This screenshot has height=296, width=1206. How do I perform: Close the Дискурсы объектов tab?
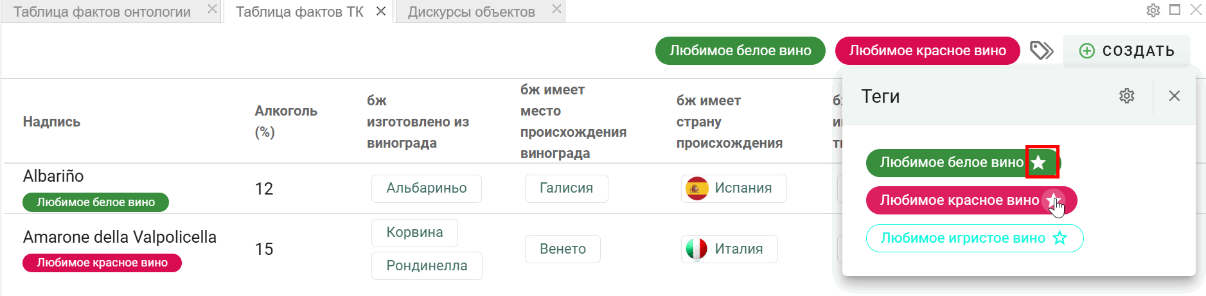click(556, 9)
